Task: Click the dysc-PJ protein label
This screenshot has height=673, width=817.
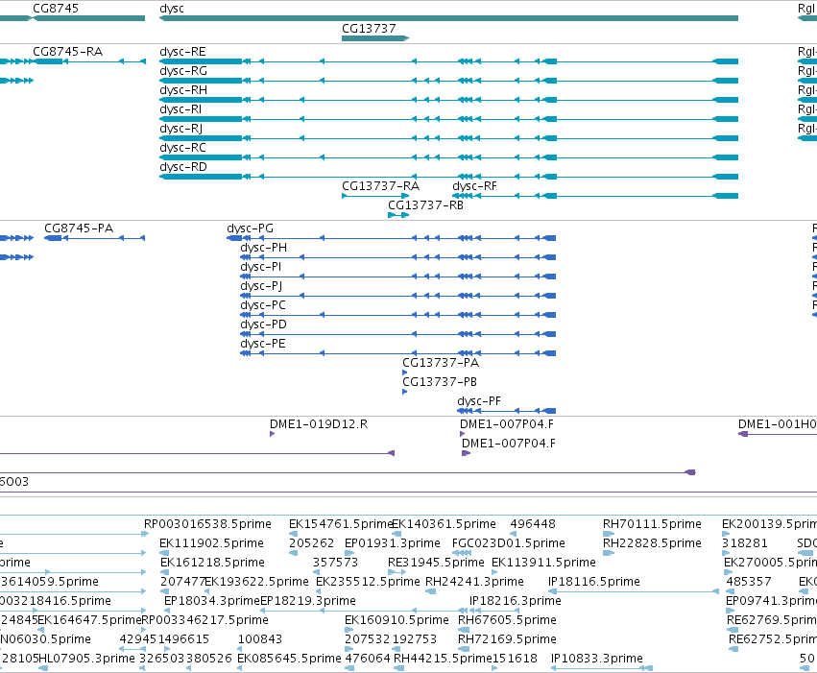Action: [261, 286]
